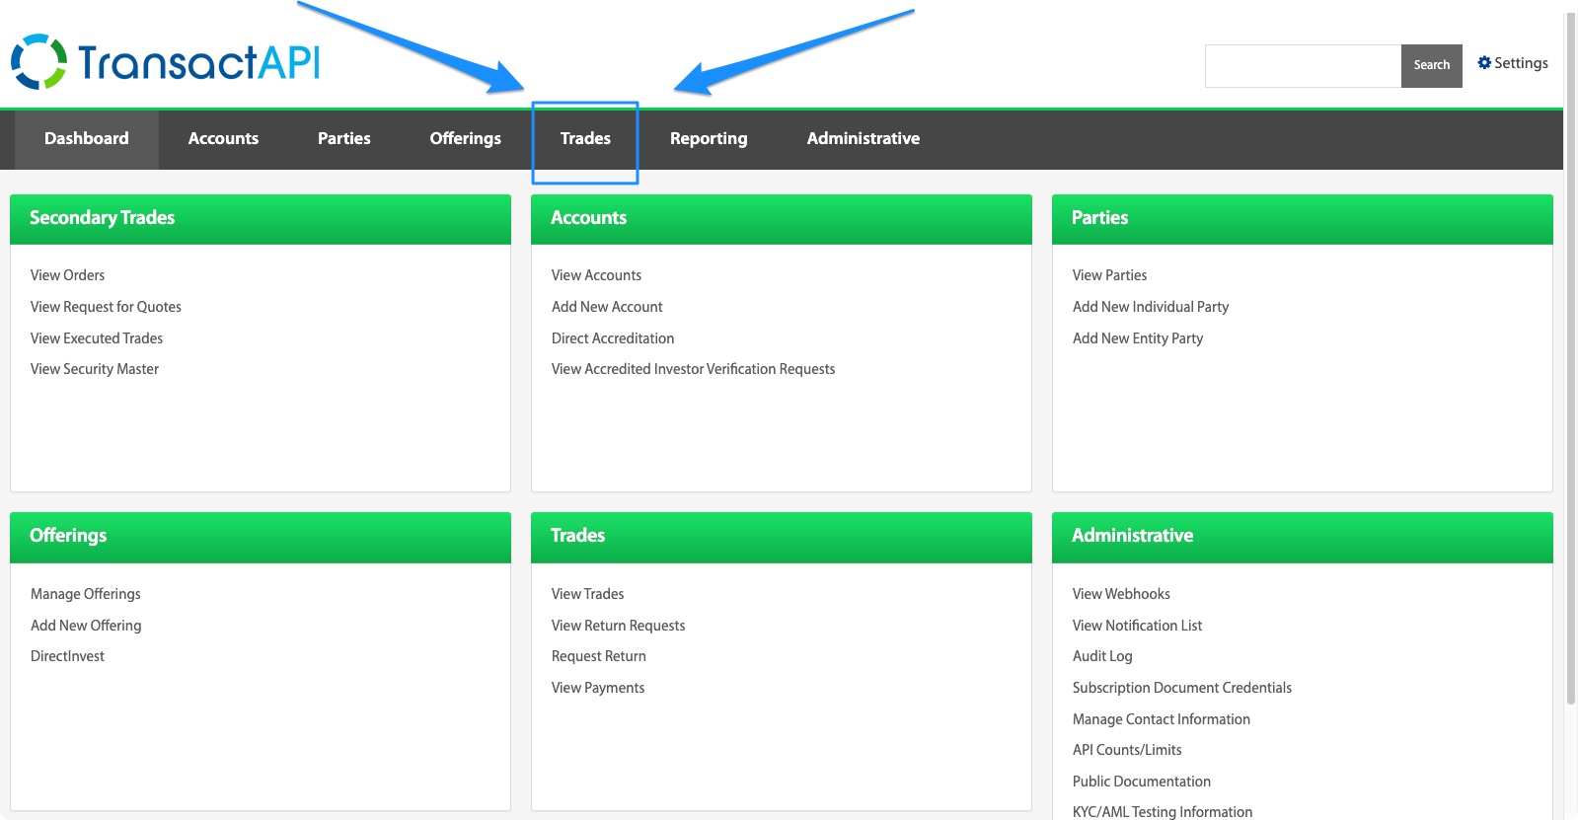Click the green Offerings panel header
The width and height of the screenshot is (1578, 820).
(x=261, y=537)
